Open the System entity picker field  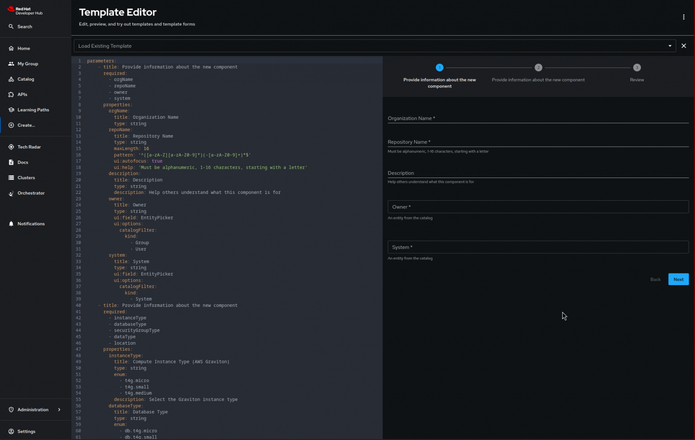click(538, 247)
